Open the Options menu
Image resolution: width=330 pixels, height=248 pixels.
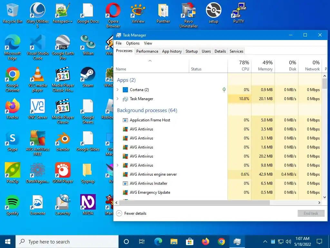132,43
